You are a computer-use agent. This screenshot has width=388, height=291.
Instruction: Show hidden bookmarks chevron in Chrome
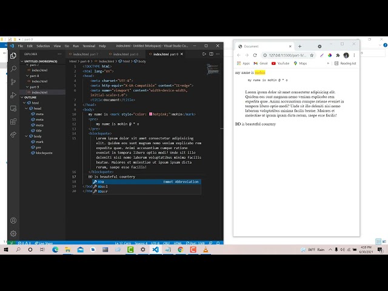[328, 63]
